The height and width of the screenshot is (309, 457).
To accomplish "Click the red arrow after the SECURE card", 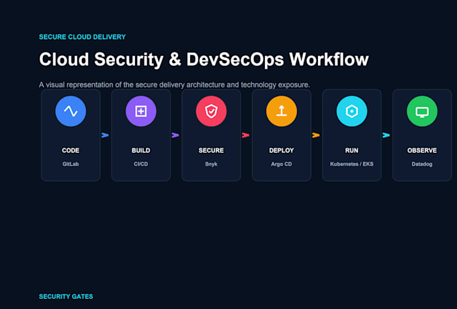I will point(245,135).
